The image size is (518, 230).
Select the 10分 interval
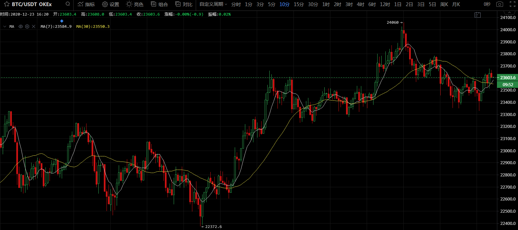285,4
